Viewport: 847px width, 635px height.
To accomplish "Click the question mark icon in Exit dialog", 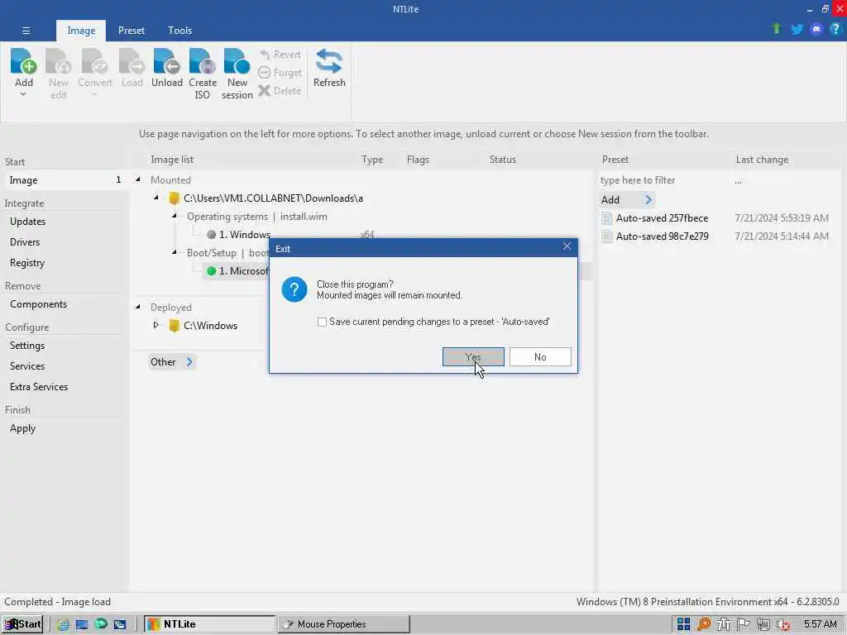I will click(294, 289).
